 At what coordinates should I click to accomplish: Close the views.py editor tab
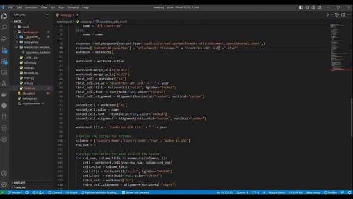coord(77,15)
